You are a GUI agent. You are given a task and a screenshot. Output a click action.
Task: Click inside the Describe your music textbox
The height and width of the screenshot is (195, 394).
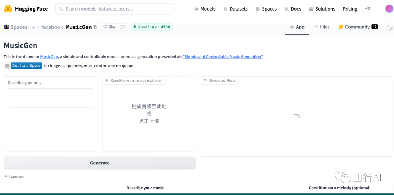coord(50,98)
